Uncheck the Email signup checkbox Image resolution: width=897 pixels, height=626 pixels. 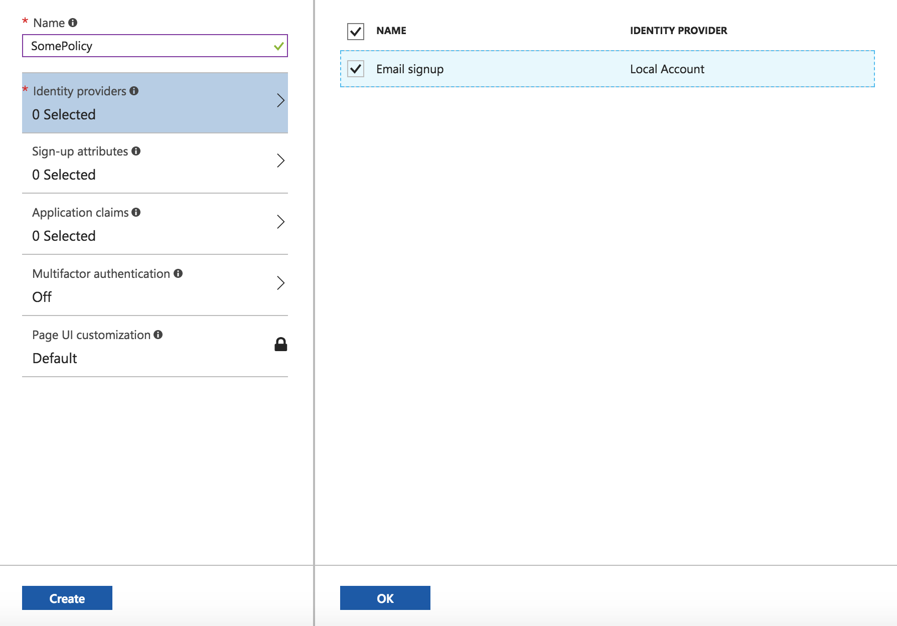coord(356,69)
